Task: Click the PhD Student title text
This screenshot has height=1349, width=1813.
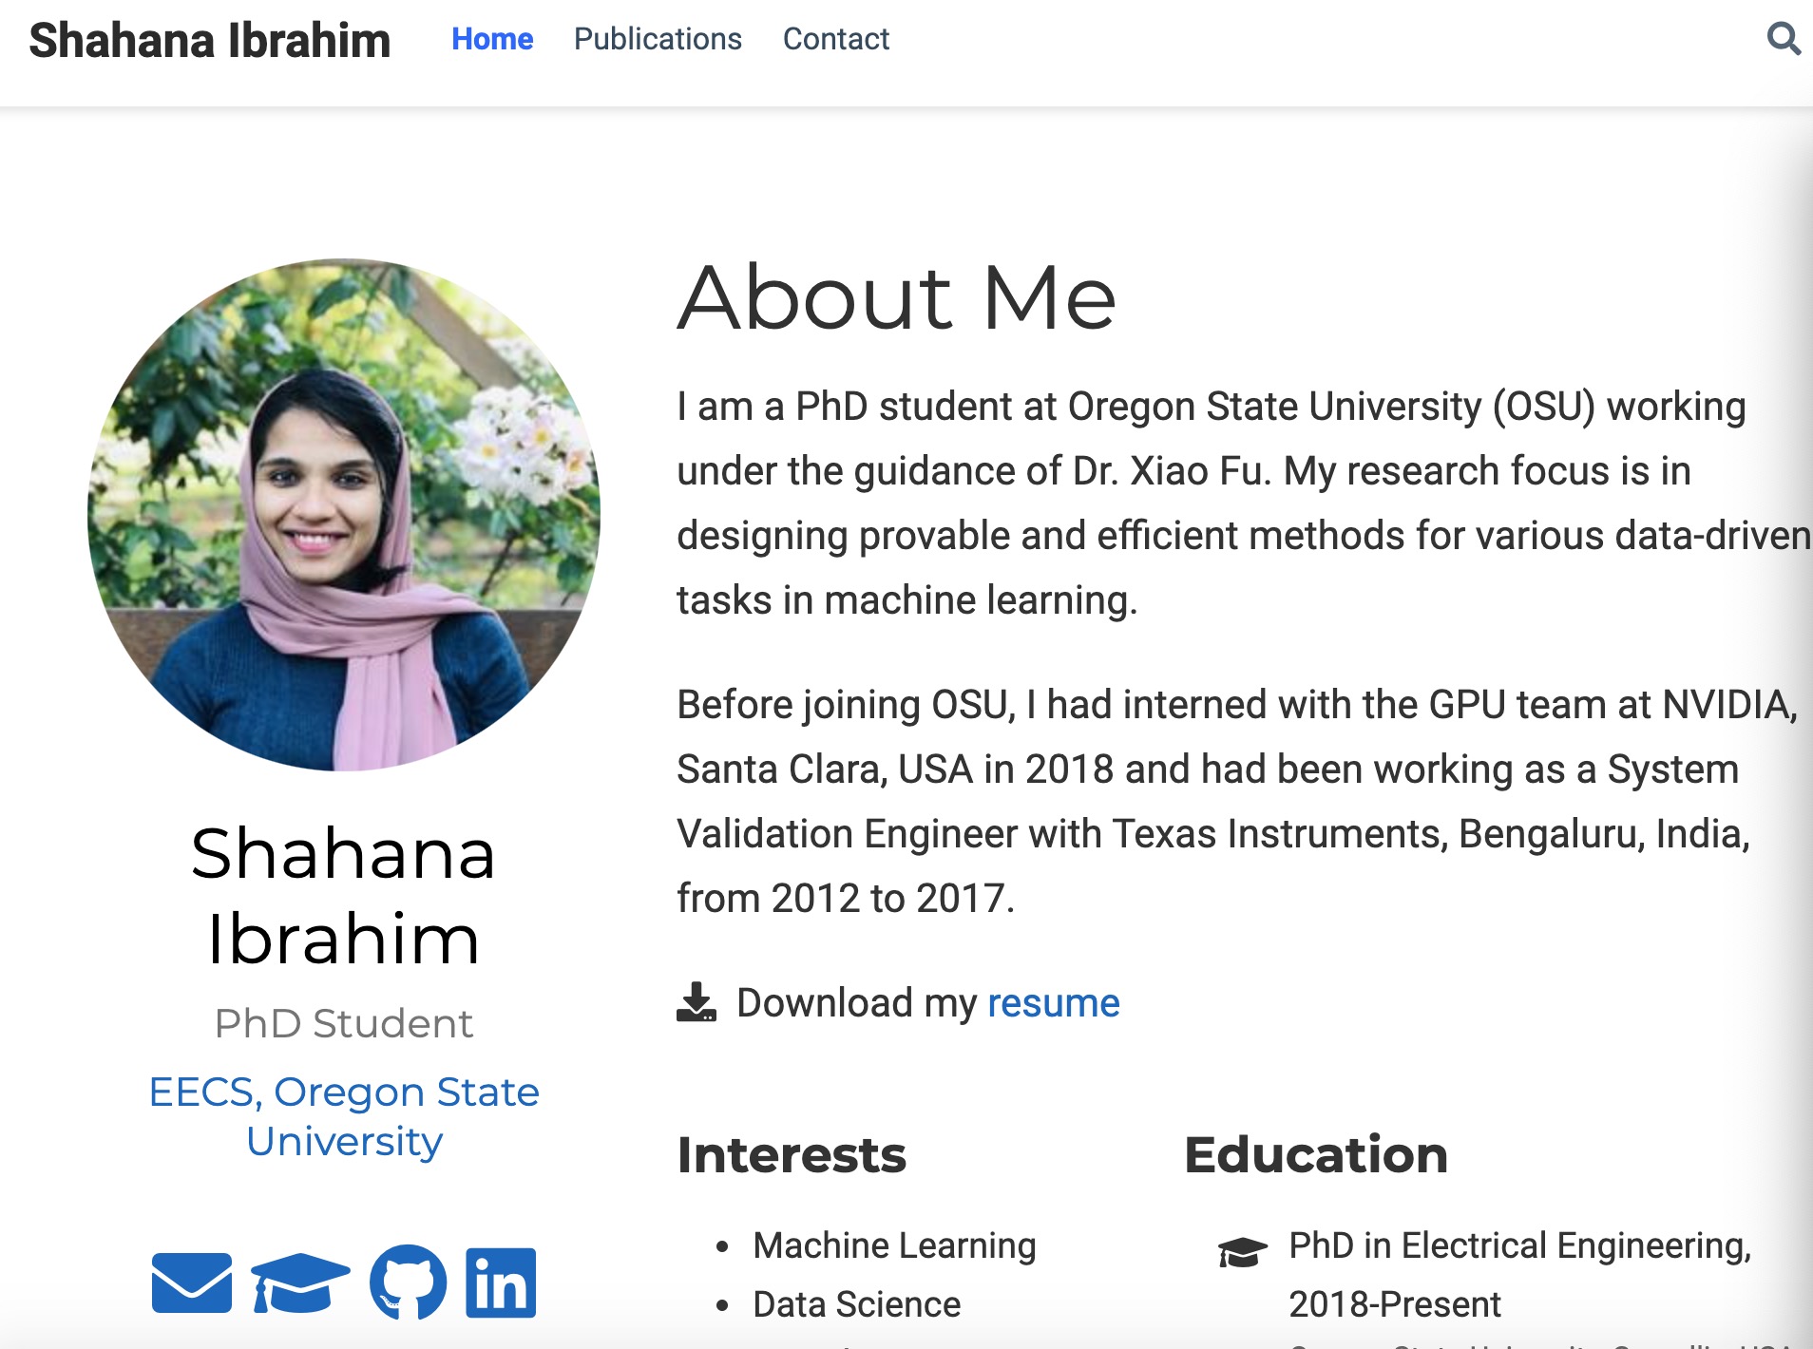Action: coord(344,1023)
